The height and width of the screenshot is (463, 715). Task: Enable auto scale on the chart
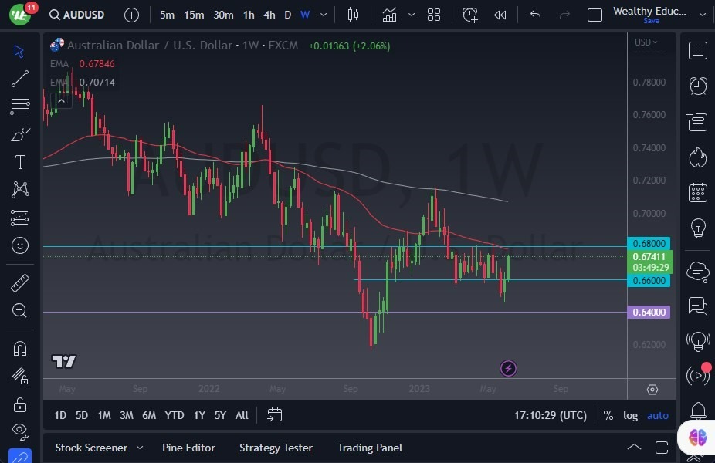point(657,415)
